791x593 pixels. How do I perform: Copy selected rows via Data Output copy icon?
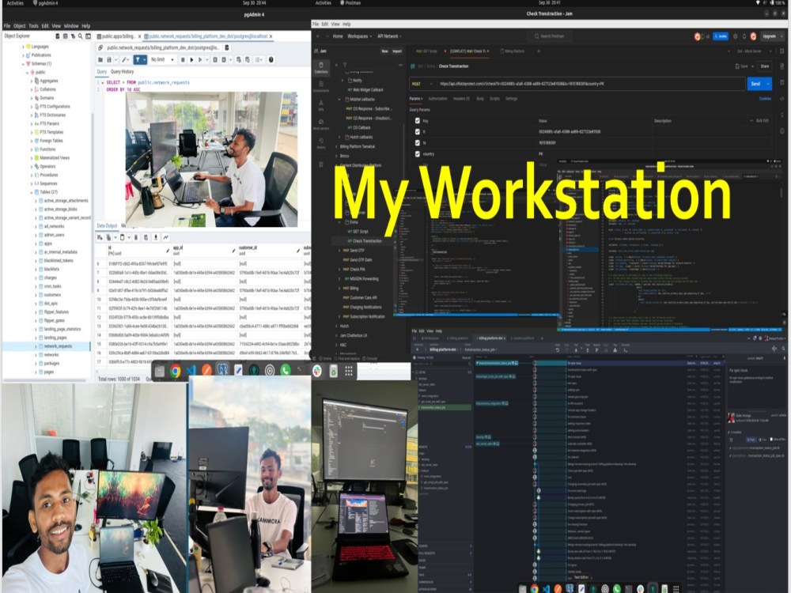pyautogui.click(x=108, y=237)
